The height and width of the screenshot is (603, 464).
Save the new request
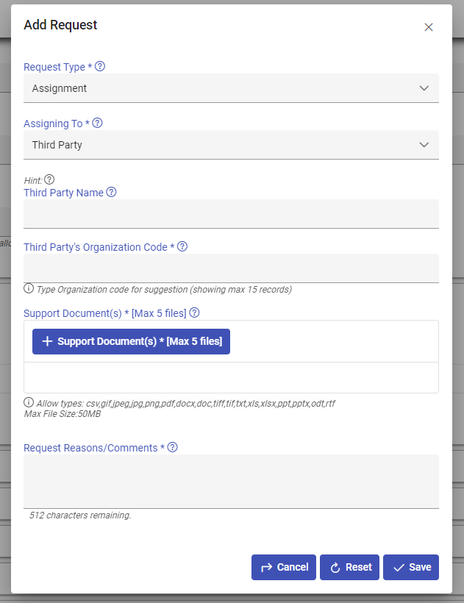click(x=411, y=567)
